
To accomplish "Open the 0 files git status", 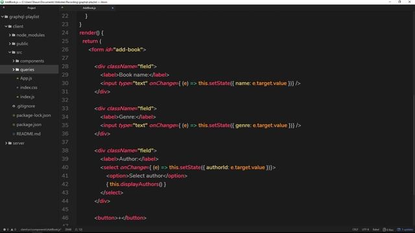I will tap(388, 230).
